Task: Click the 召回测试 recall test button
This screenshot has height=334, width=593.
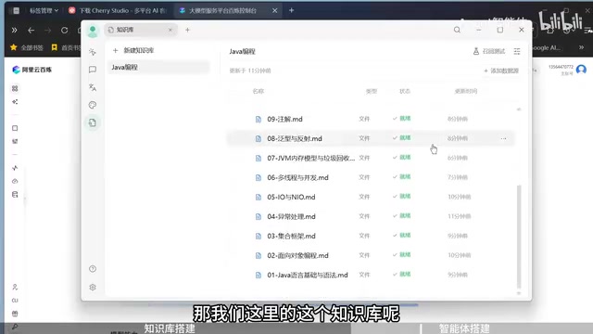Action: coord(489,51)
